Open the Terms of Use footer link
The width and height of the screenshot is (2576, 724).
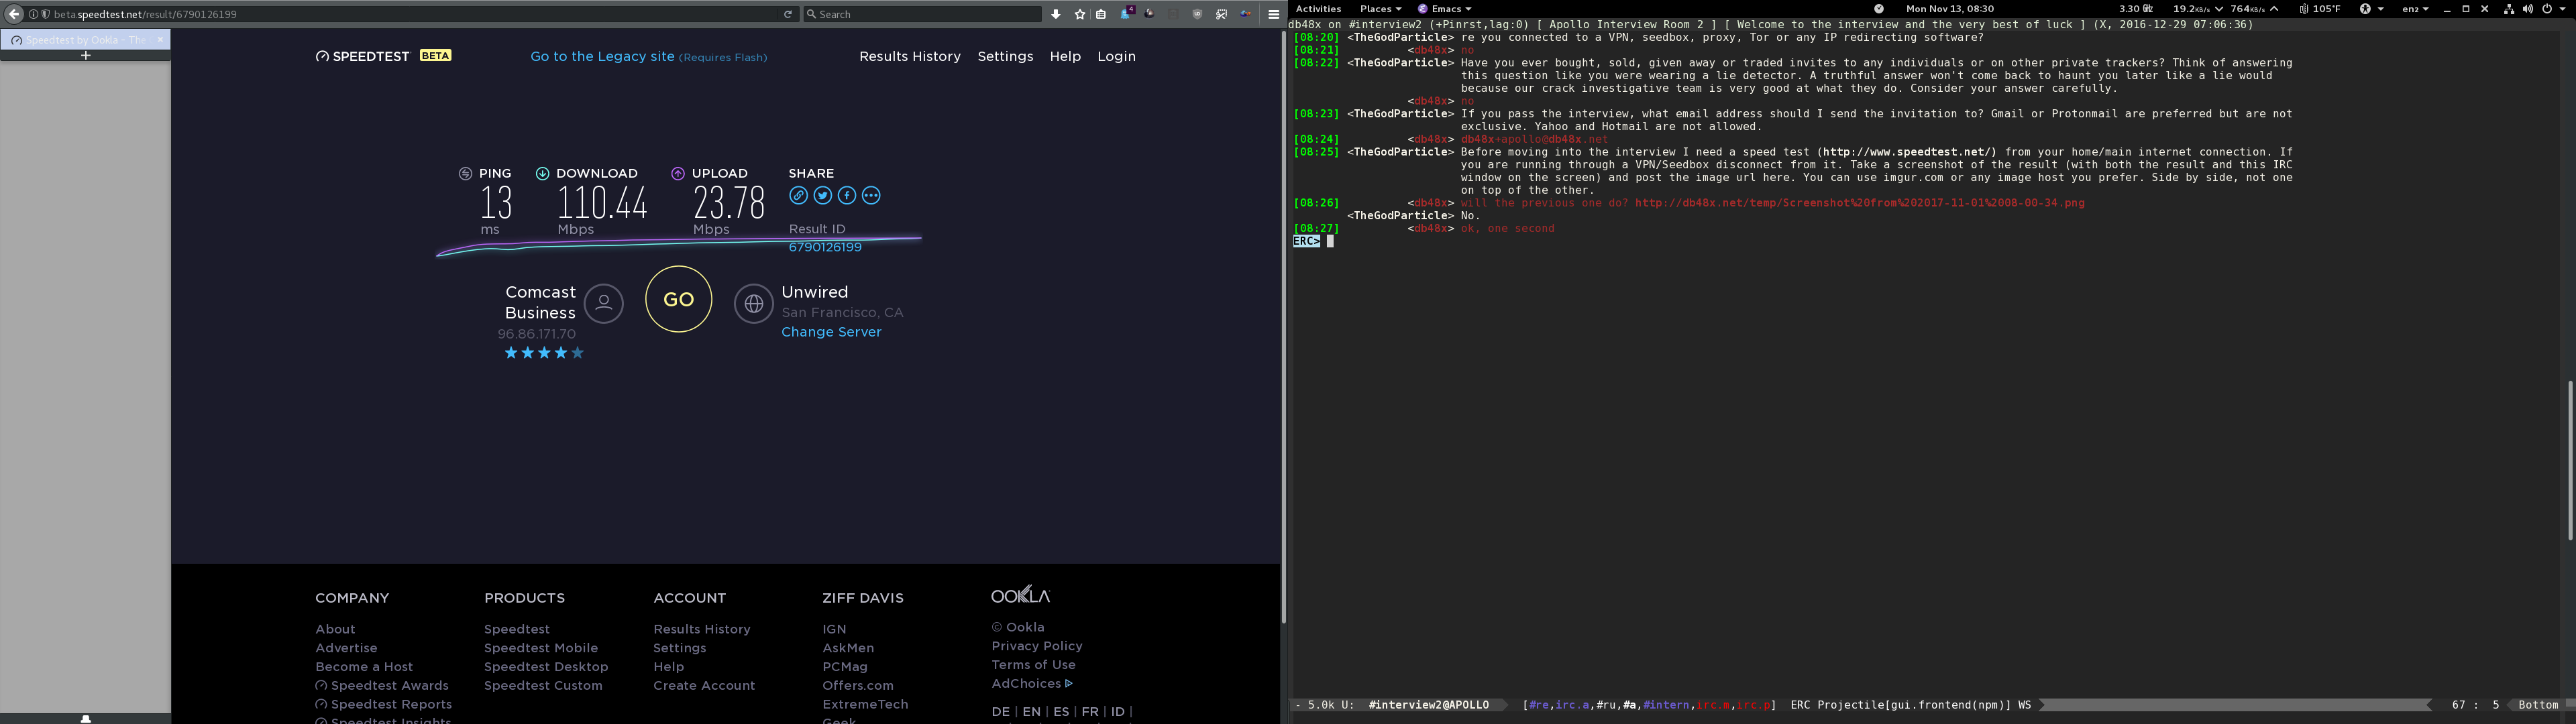(x=1033, y=665)
